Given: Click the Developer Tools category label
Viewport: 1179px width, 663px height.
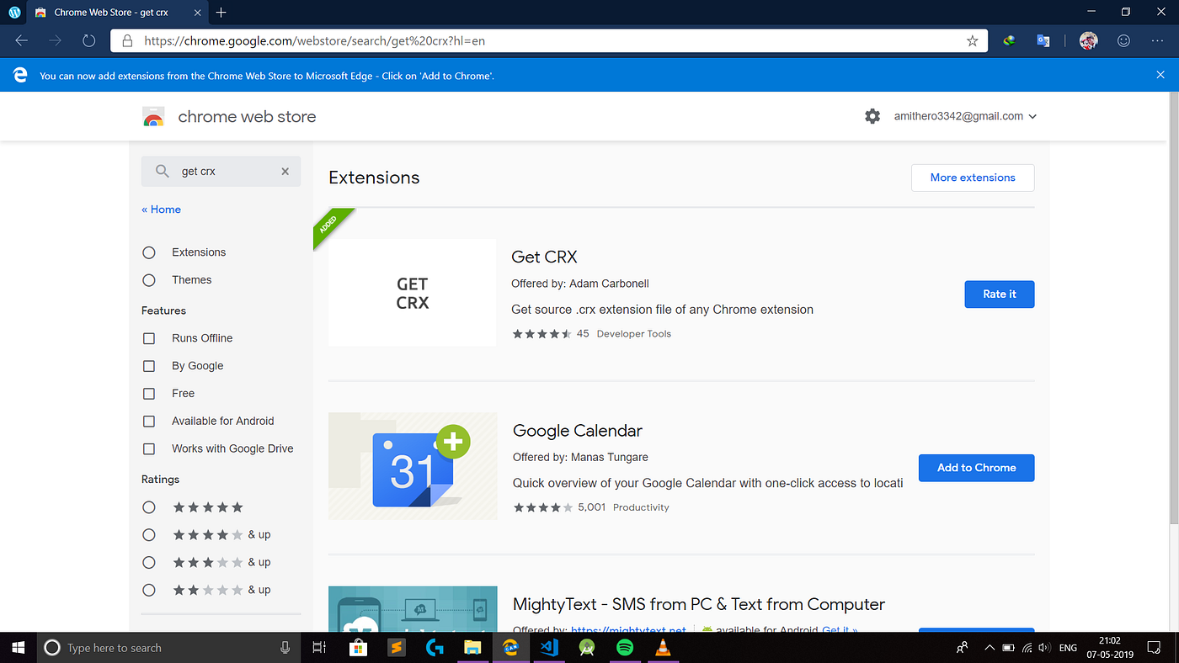Looking at the screenshot, I should click(634, 334).
